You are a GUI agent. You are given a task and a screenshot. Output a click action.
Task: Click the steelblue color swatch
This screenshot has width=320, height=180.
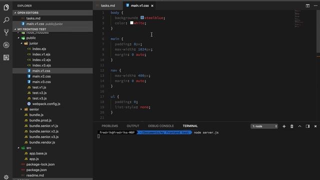coord(142,18)
